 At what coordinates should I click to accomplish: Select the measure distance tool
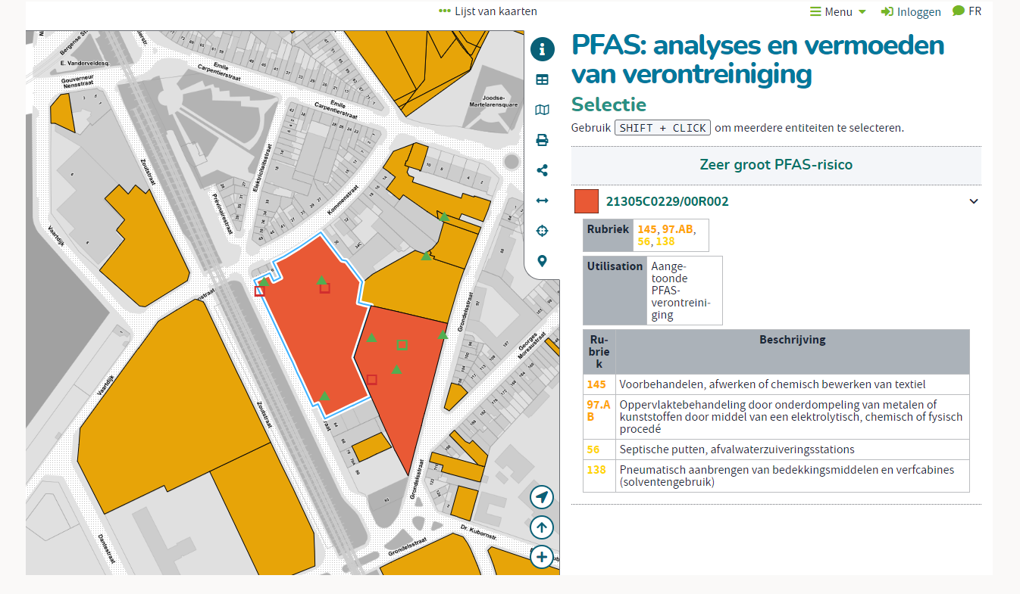pyautogui.click(x=542, y=201)
